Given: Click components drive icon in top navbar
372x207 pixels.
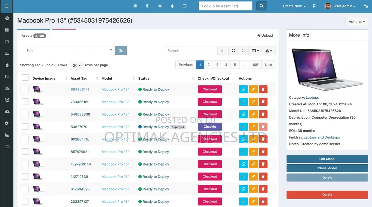Looking at the screenshot, I should (x=184, y=6).
